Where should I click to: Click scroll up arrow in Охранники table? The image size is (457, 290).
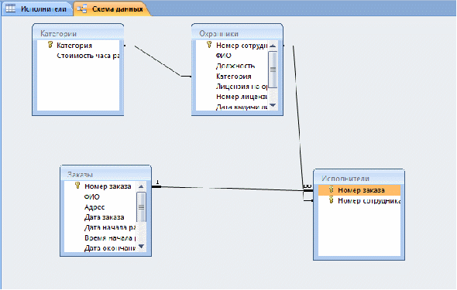[x=273, y=46]
